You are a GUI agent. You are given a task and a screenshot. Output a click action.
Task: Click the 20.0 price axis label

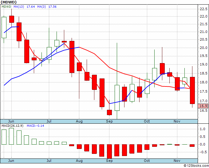tap(203, 48)
